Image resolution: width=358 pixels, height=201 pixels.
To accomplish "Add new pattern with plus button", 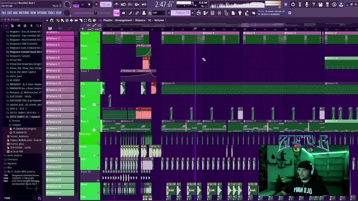I will [x=192, y=13].
